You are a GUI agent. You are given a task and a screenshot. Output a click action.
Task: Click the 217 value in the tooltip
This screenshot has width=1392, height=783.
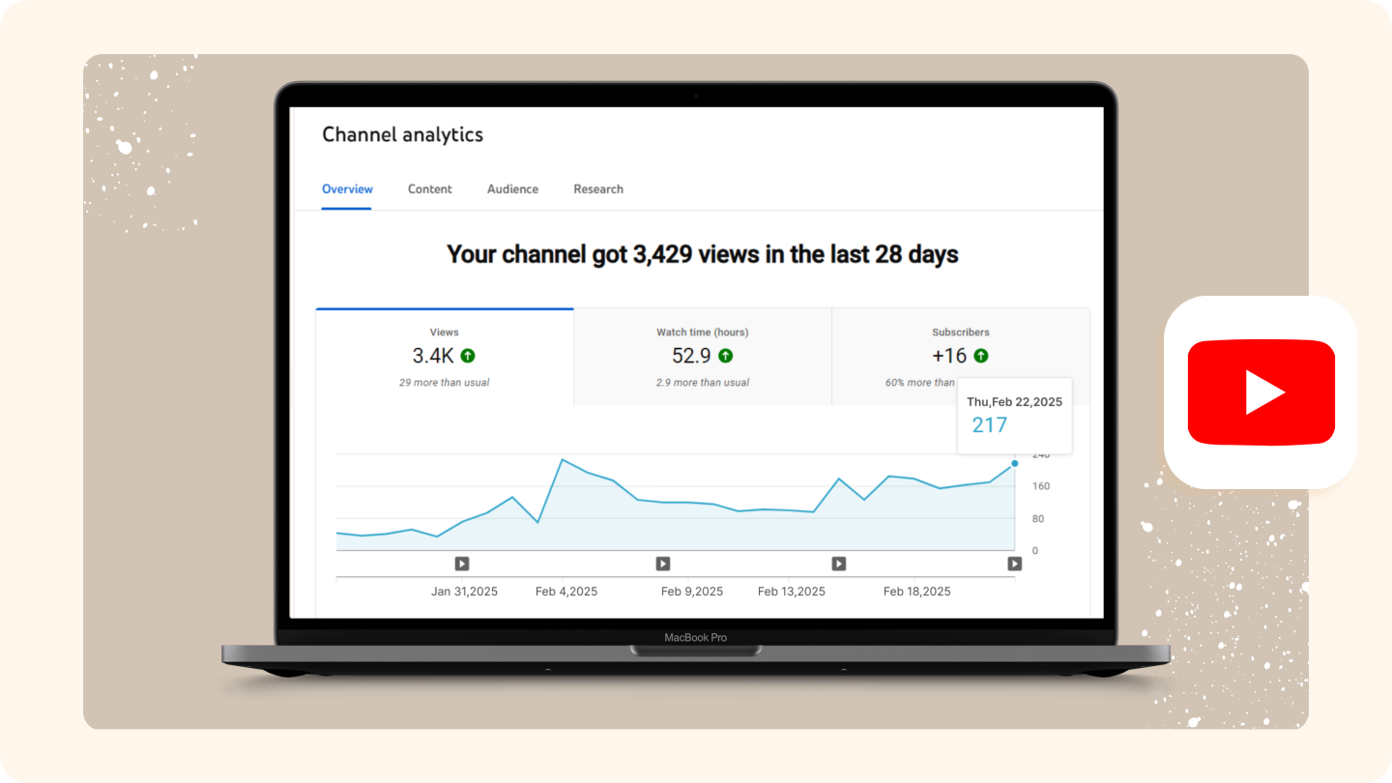989,424
